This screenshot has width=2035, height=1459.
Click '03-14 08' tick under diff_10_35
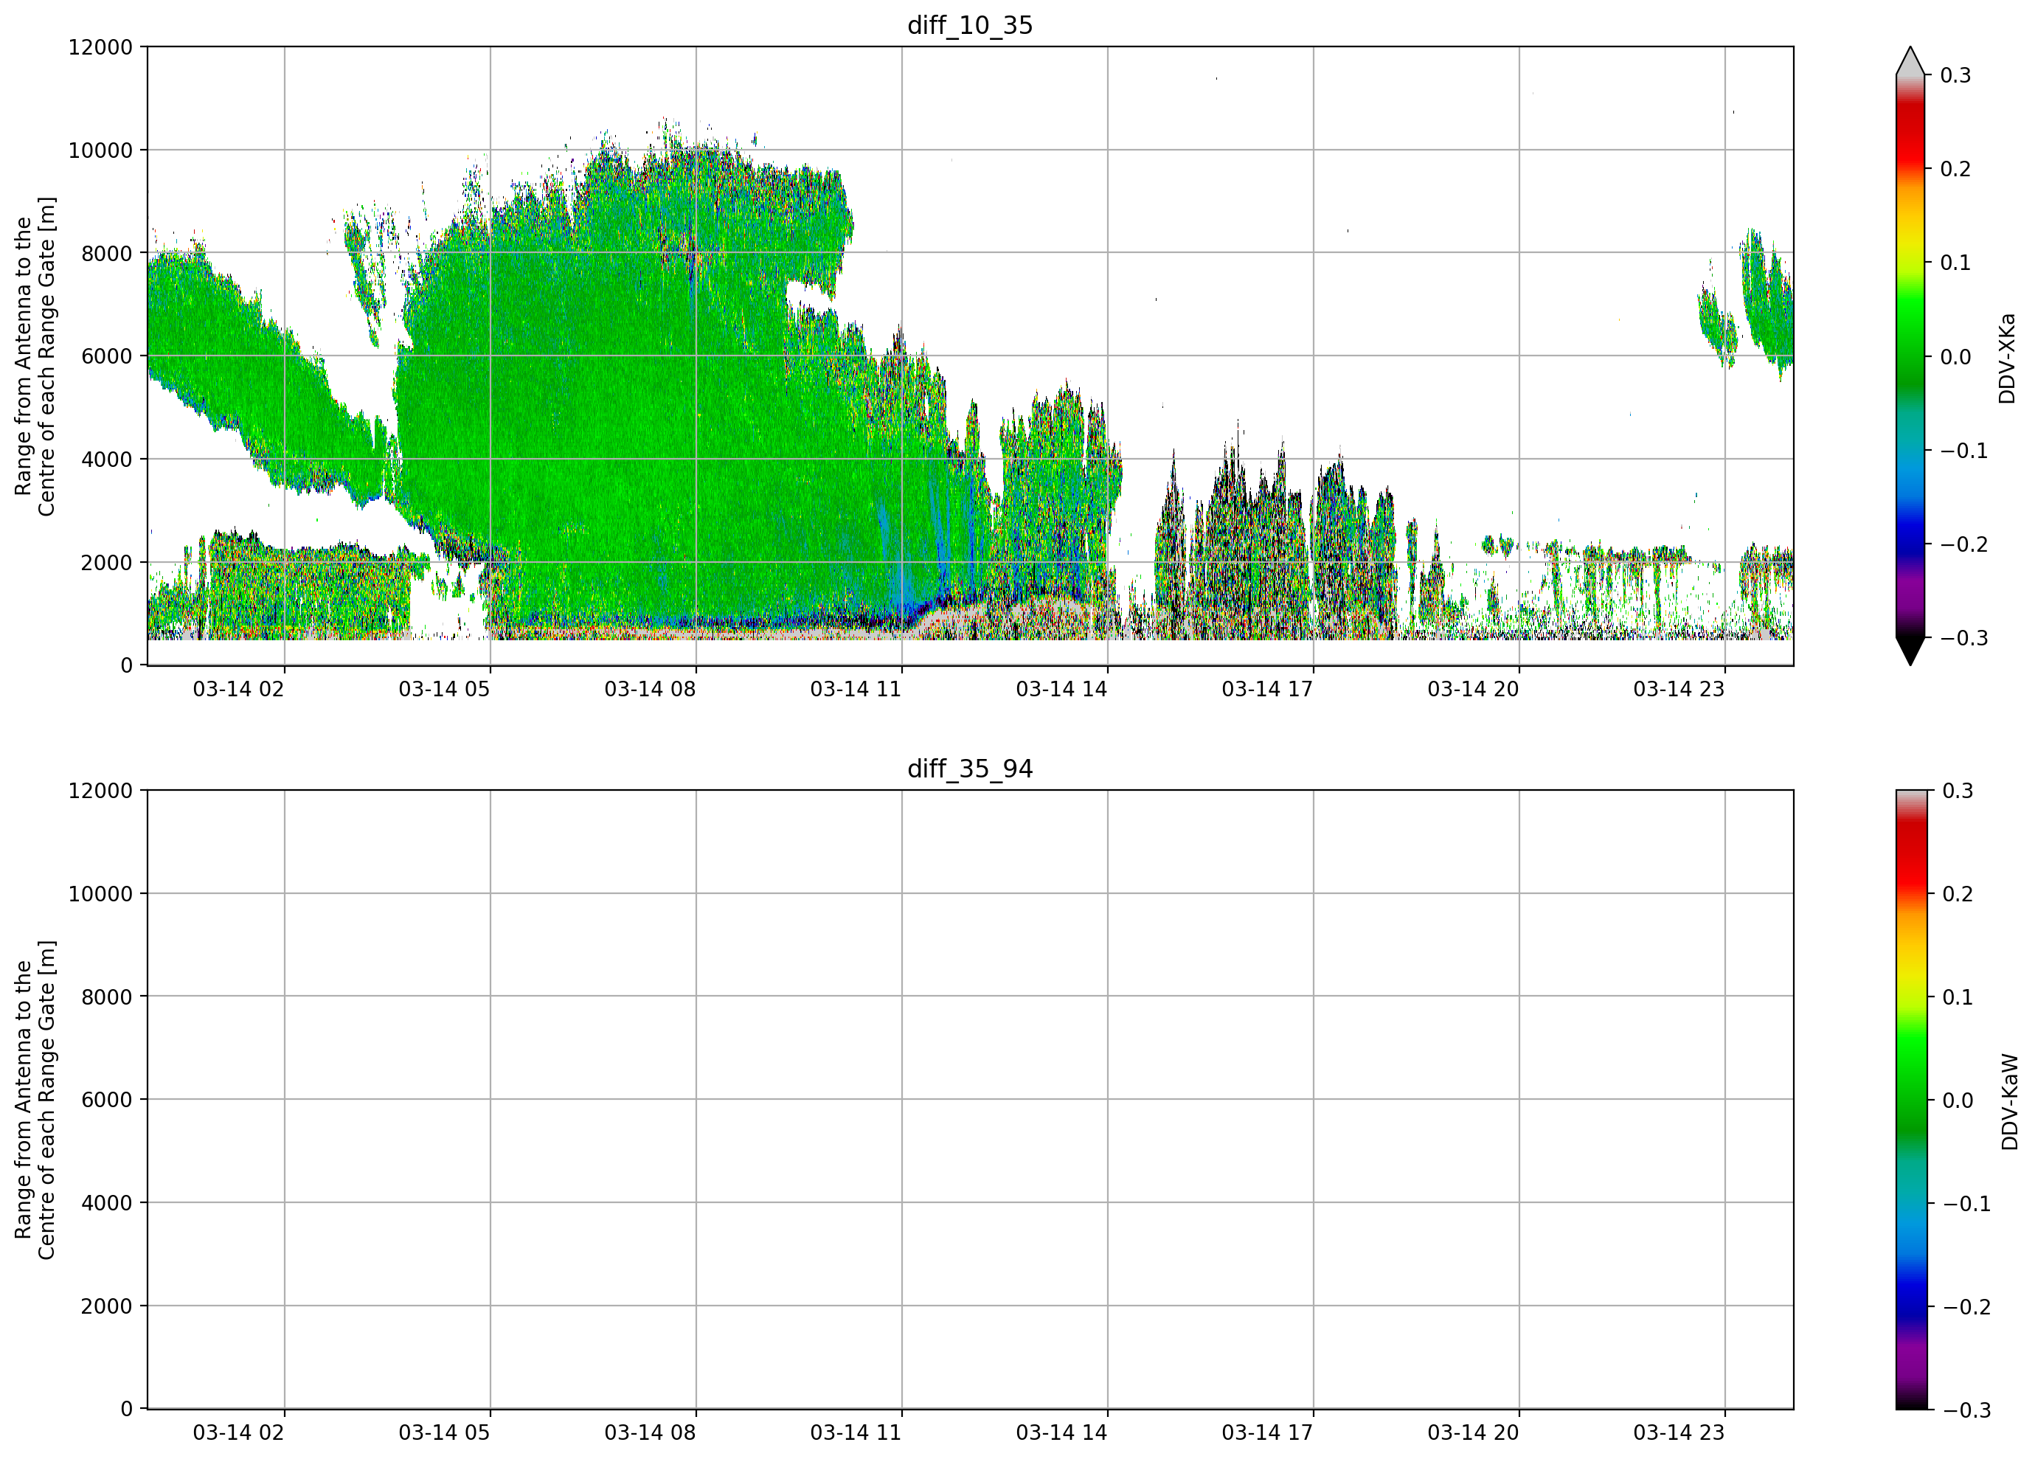tap(650, 689)
